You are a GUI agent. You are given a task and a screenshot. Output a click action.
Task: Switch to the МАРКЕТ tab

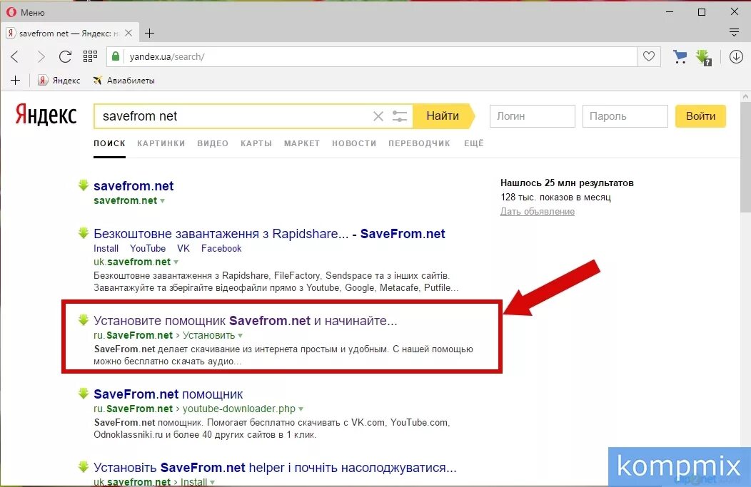pos(302,143)
